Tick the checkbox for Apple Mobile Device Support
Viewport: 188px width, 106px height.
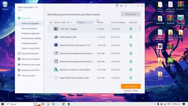point(51,78)
